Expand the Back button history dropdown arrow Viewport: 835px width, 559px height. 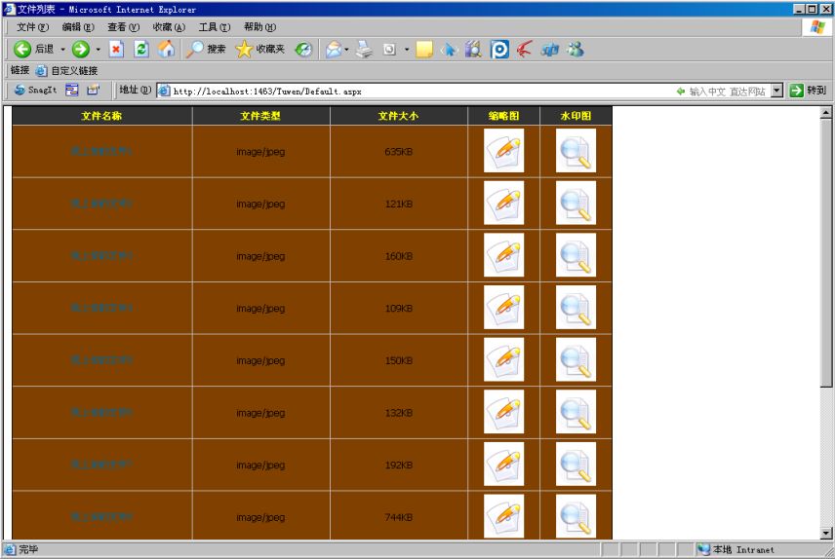pos(62,50)
